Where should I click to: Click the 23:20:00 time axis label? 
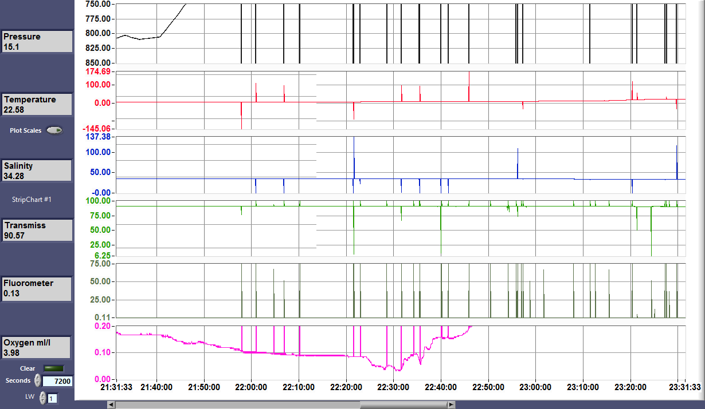(x=630, y=387)
